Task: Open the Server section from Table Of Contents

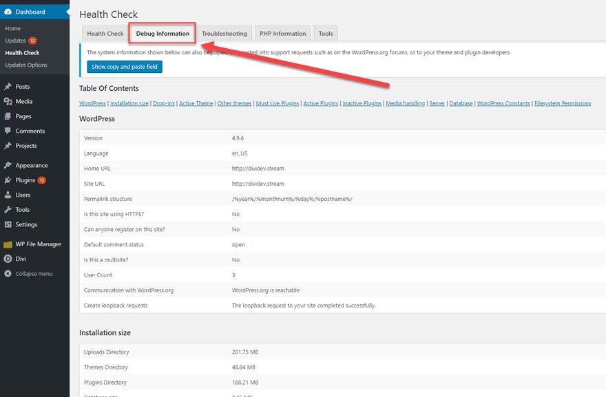Action: pyautogui.click(x=437, y=102)
